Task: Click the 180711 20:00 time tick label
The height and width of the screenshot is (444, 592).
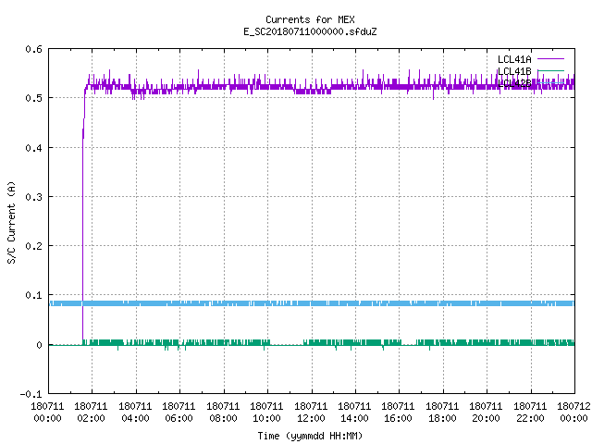Action: click(x=486, y=413)
